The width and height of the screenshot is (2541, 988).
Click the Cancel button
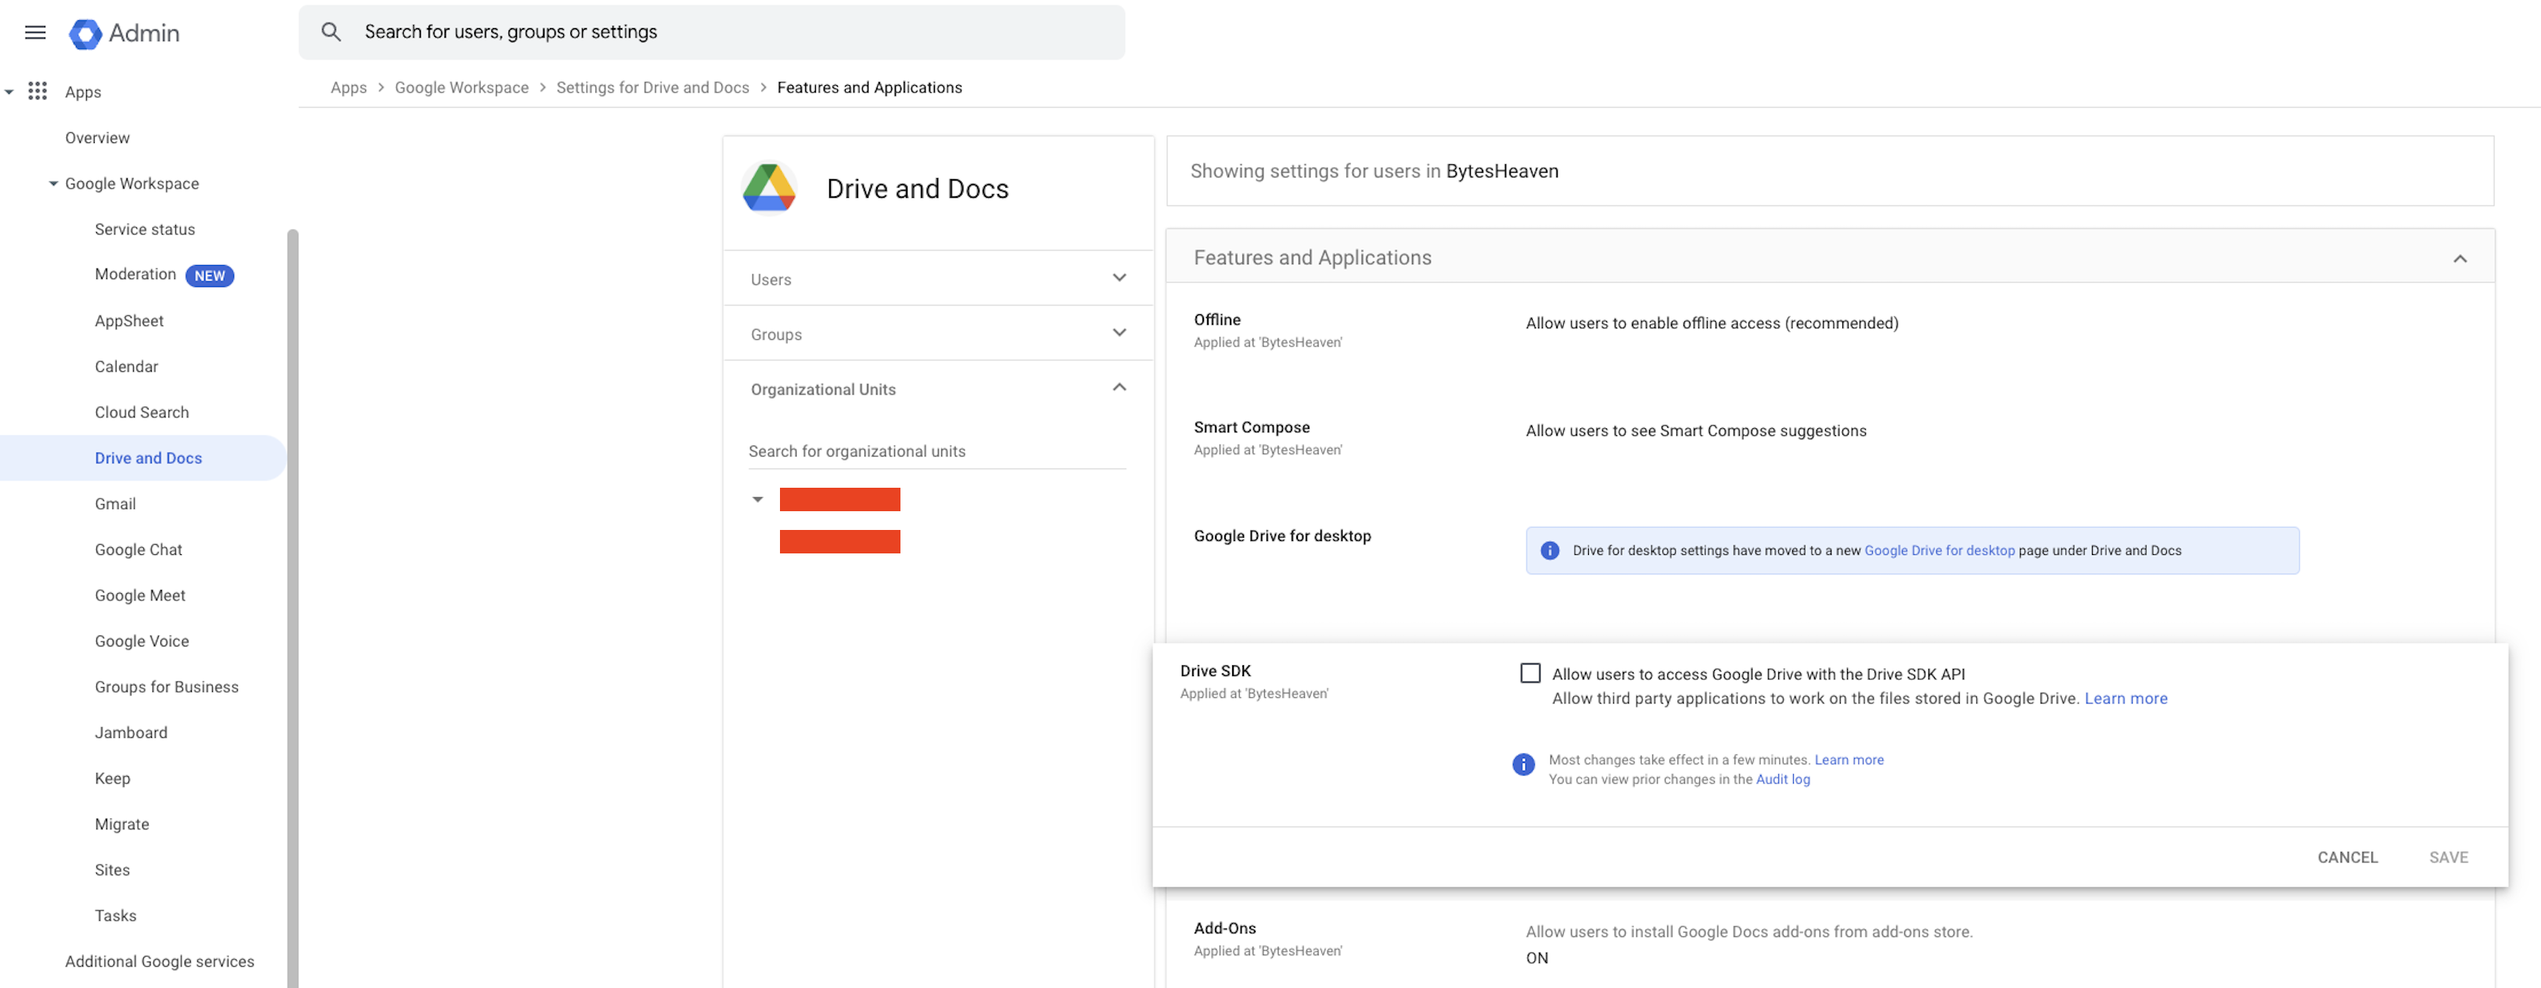2347,857
